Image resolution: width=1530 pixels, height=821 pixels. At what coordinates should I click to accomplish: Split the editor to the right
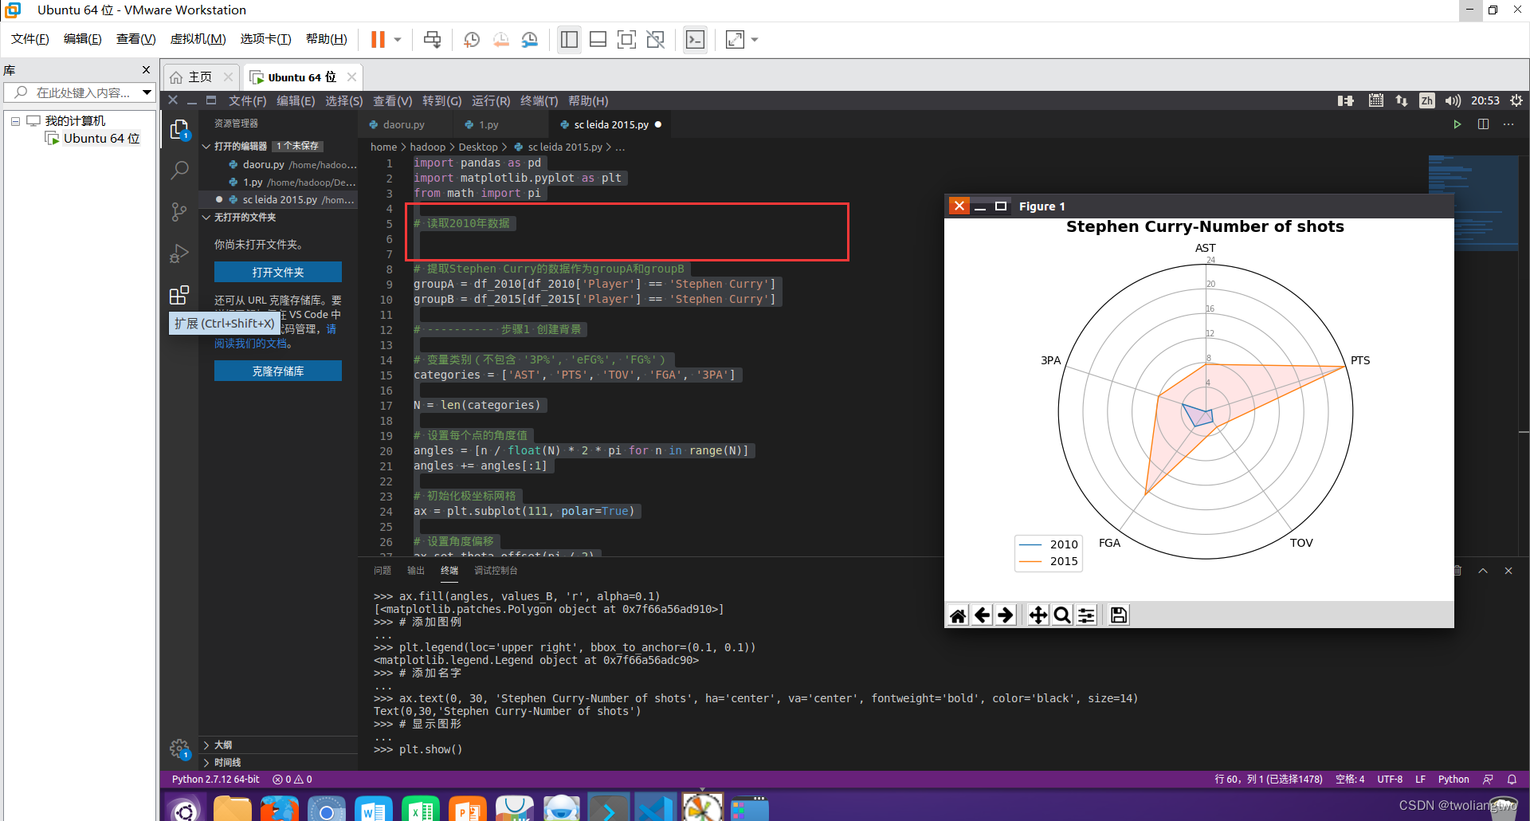[1483, 124]
